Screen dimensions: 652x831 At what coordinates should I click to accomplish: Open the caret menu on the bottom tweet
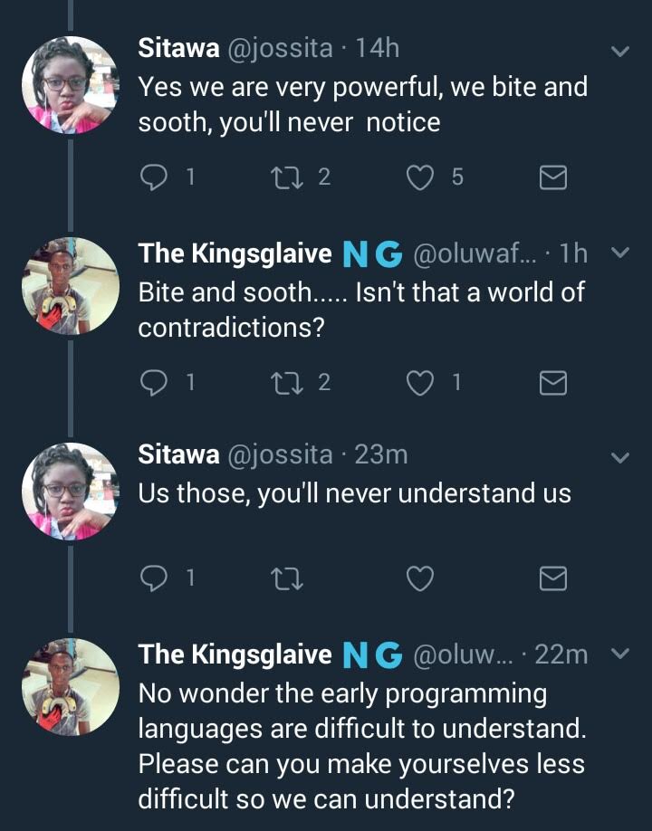tap(618, 654)
